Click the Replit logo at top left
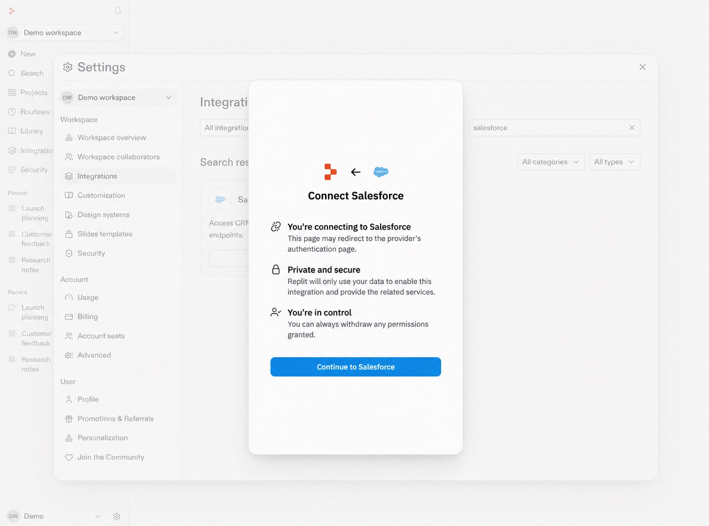Image resolution: width=709 pixels, height=526 pixels. (x=12, y=11)
